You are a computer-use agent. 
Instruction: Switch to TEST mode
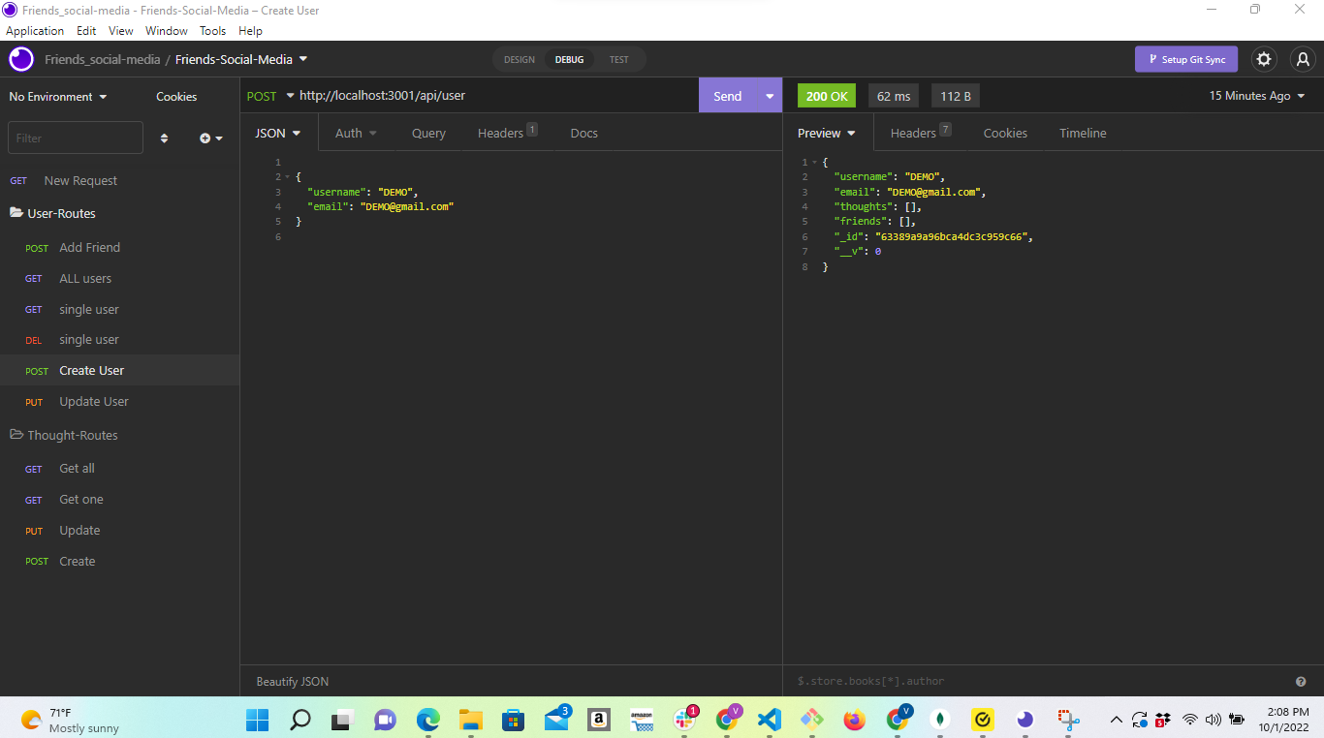point(619,59)
